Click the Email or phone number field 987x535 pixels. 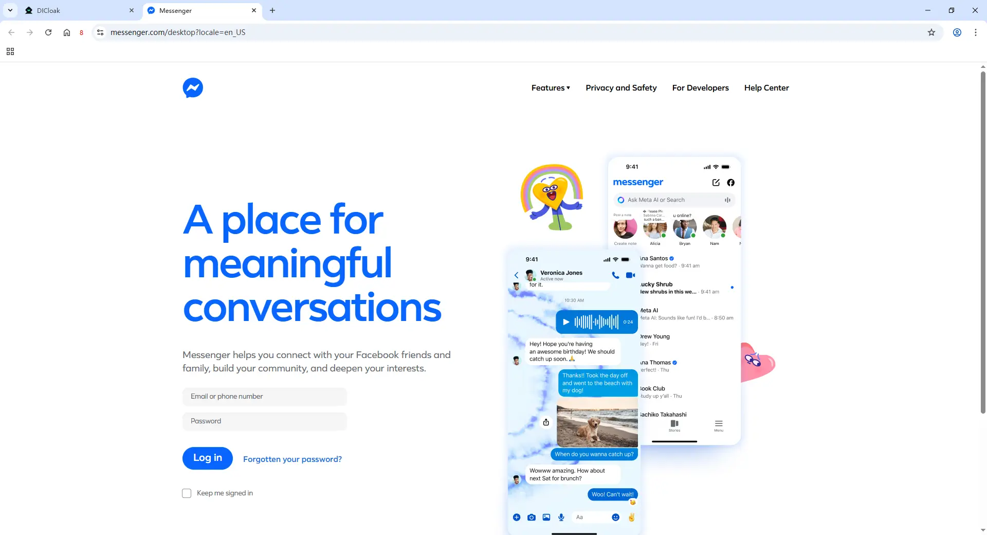pyautogui.click(x=264, y=397)
